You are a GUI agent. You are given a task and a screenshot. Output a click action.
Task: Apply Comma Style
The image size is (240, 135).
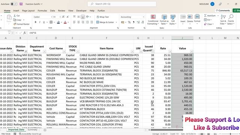[133, 22]
